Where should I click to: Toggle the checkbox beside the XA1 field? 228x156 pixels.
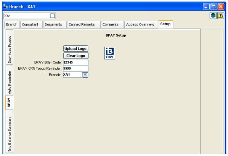53,16
